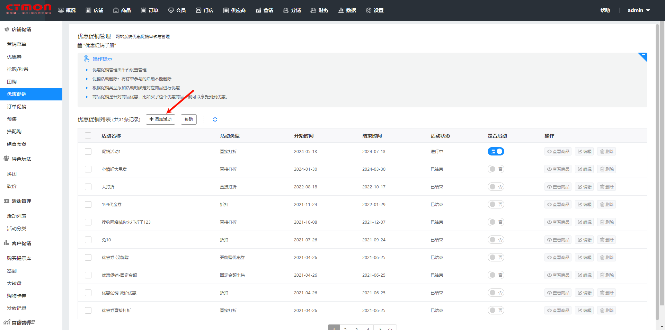Collapse the 店铺促销 sidebar section
The height and width of the screenshot is (330, 665).
click(21, 30)
